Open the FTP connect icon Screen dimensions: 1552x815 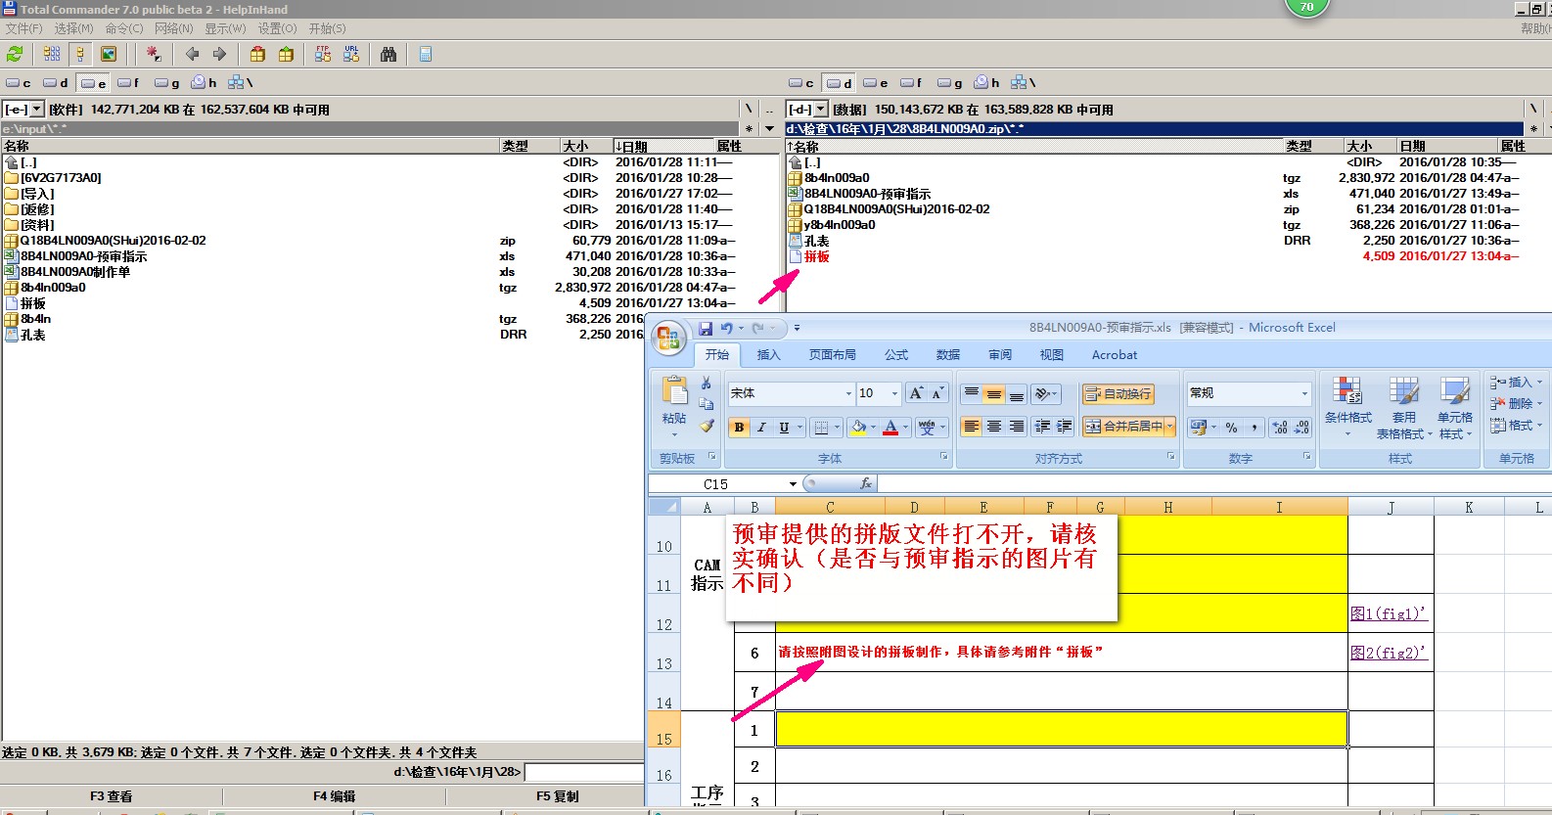(323, 54)
